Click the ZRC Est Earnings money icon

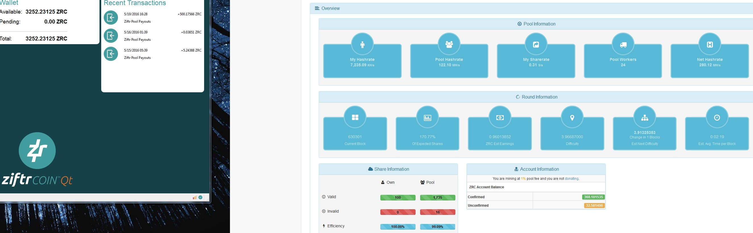(500, 117)
